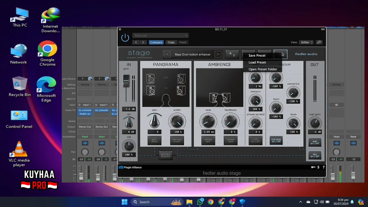Go to next setting with right arrow
Viewport: 368px width, 207px height.
[x=143, y=42]
